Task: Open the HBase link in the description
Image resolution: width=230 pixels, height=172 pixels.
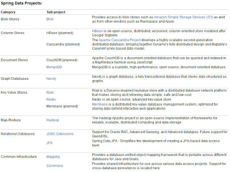Action: point(97,31)
